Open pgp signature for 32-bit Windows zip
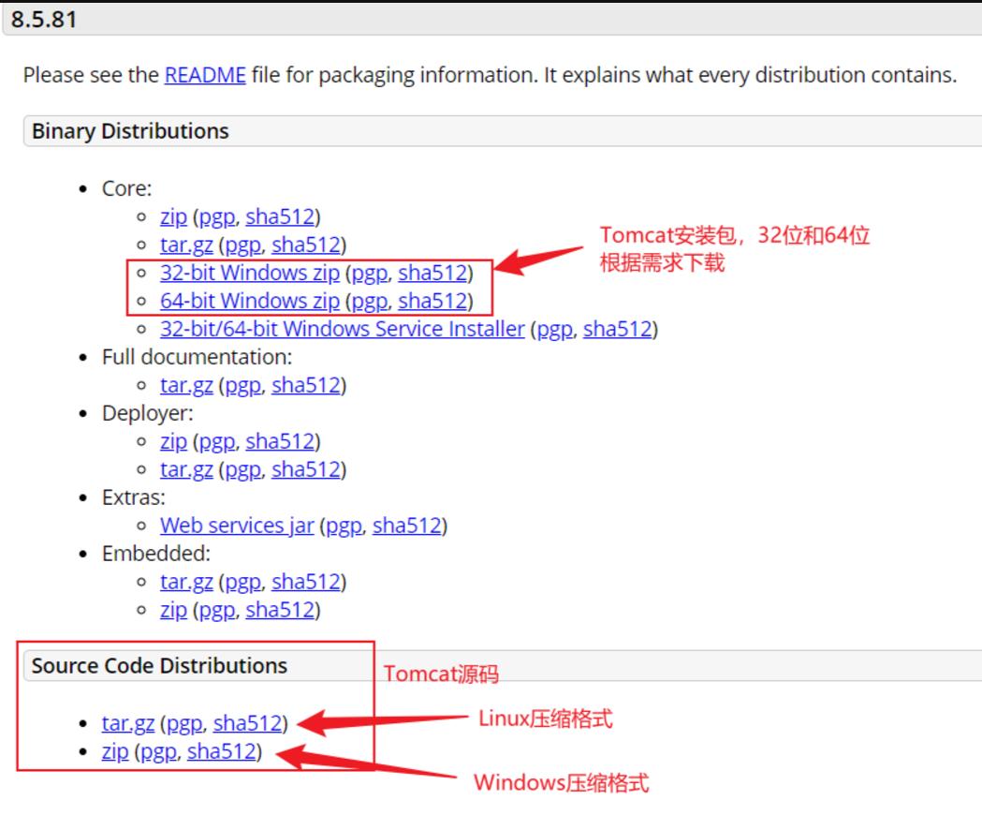 click(370, 274)
